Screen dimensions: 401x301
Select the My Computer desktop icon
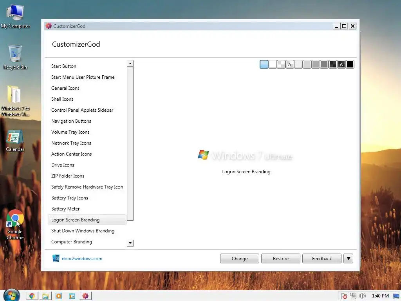15,16
